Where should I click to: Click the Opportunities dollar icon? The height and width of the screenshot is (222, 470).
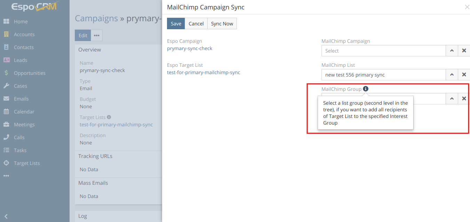[x=6, y=73]
